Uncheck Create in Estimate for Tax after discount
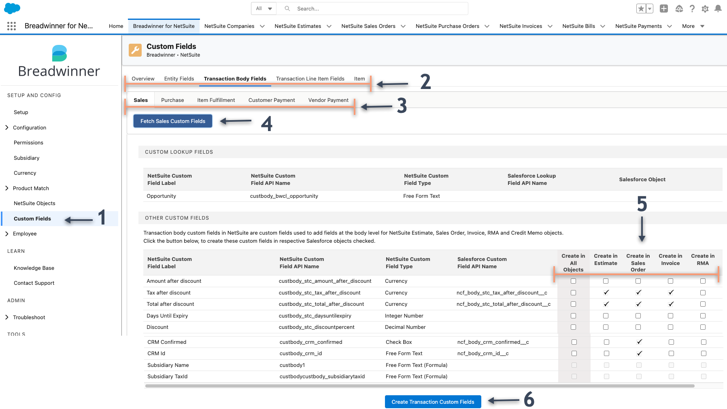This screenshot has width=727, height=409. pyautogui.click(x=606, y=292)
